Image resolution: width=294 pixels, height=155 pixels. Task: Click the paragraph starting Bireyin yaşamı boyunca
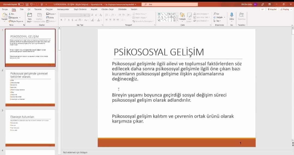169,97
